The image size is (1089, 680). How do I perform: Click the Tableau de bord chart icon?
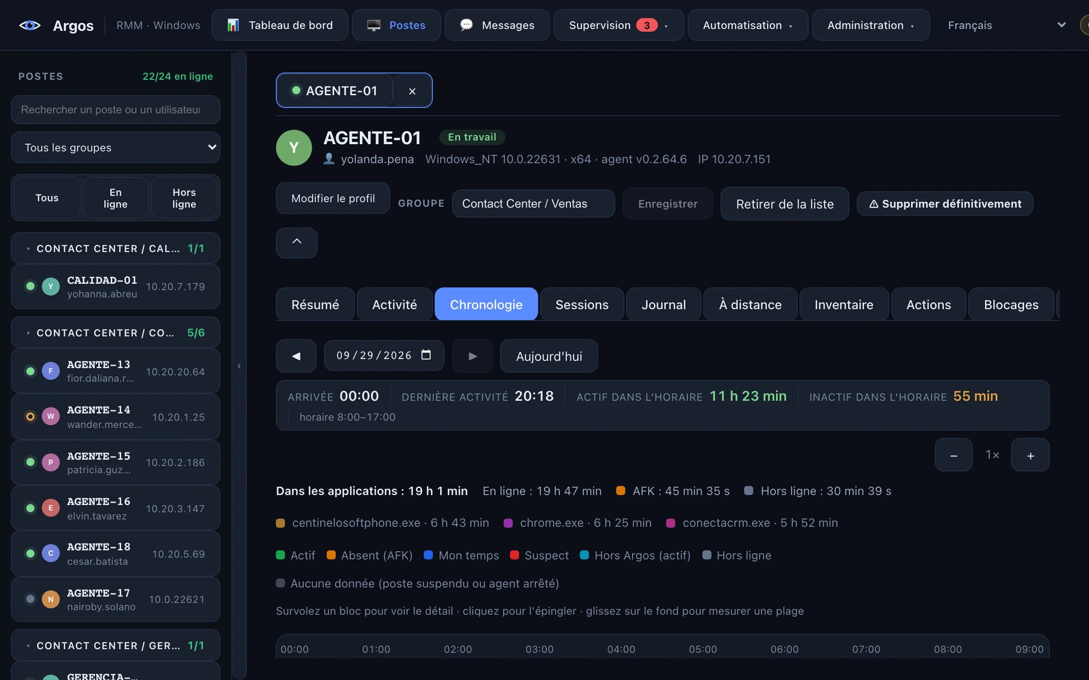233,25
